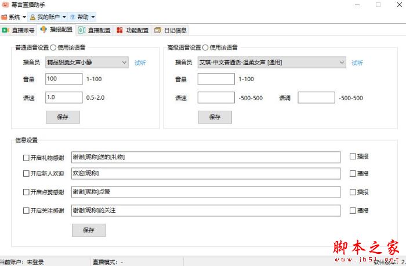Viewport: 406px width, 266px height.
Task: Expand the 我的账户 dropdown arrow
Action: pos(64,17)
